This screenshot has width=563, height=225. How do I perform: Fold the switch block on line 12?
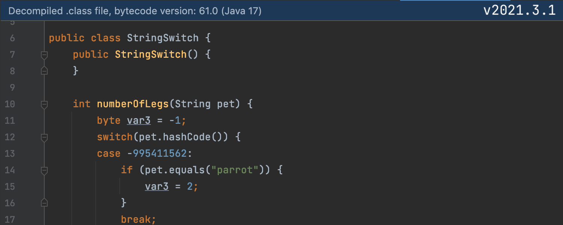(x=44, y=137)
